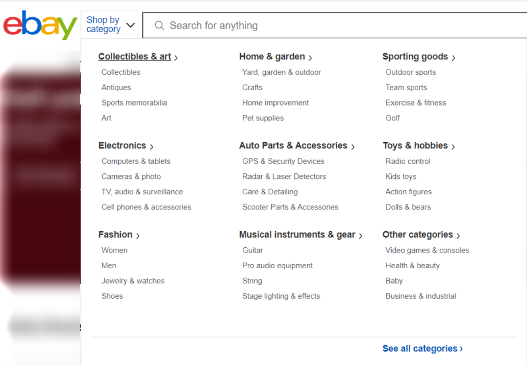Open Business & industrial
The height and width of the screenshot is (365, 527).
coord(421,296)
